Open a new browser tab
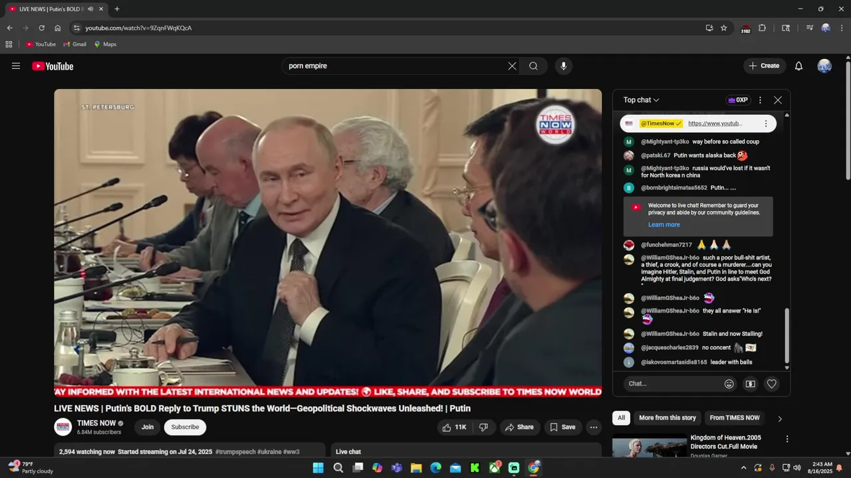Image resolution: width=851 pixels, height=478 pixels. coord(117,9)
